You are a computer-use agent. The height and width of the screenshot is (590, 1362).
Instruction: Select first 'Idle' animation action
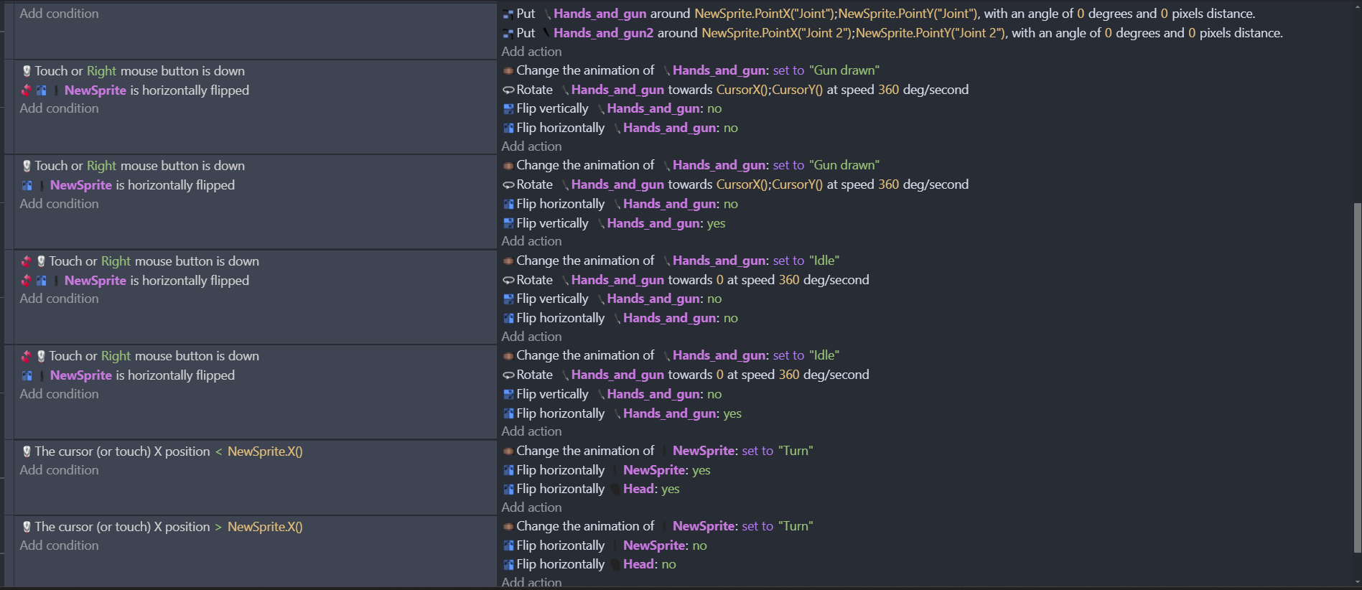click(x=671, y=261)
